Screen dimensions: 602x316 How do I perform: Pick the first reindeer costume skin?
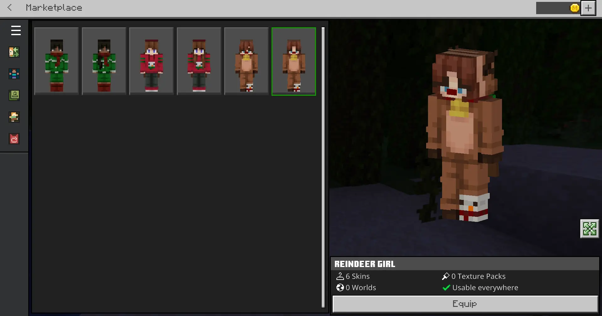(x=246, y=61)
